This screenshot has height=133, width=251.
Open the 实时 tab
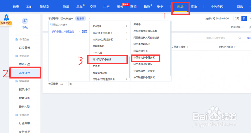pyautogui.click(x=29, y=7)
